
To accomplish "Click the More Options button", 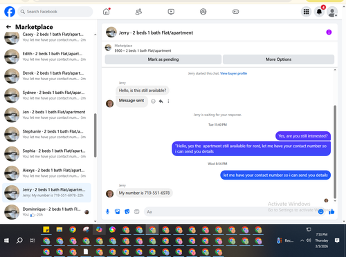I will pos(278,59).
